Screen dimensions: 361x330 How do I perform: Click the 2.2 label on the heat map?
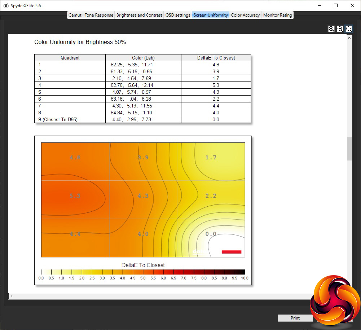point(211,196)
